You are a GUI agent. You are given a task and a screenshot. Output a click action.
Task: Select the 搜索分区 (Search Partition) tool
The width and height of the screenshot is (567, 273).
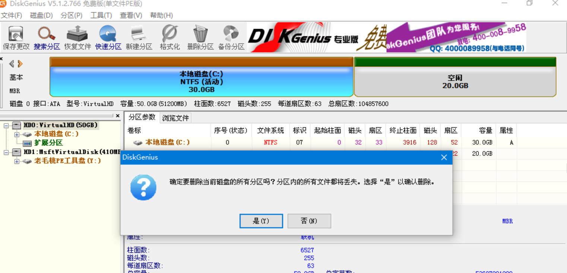[47, 37]
